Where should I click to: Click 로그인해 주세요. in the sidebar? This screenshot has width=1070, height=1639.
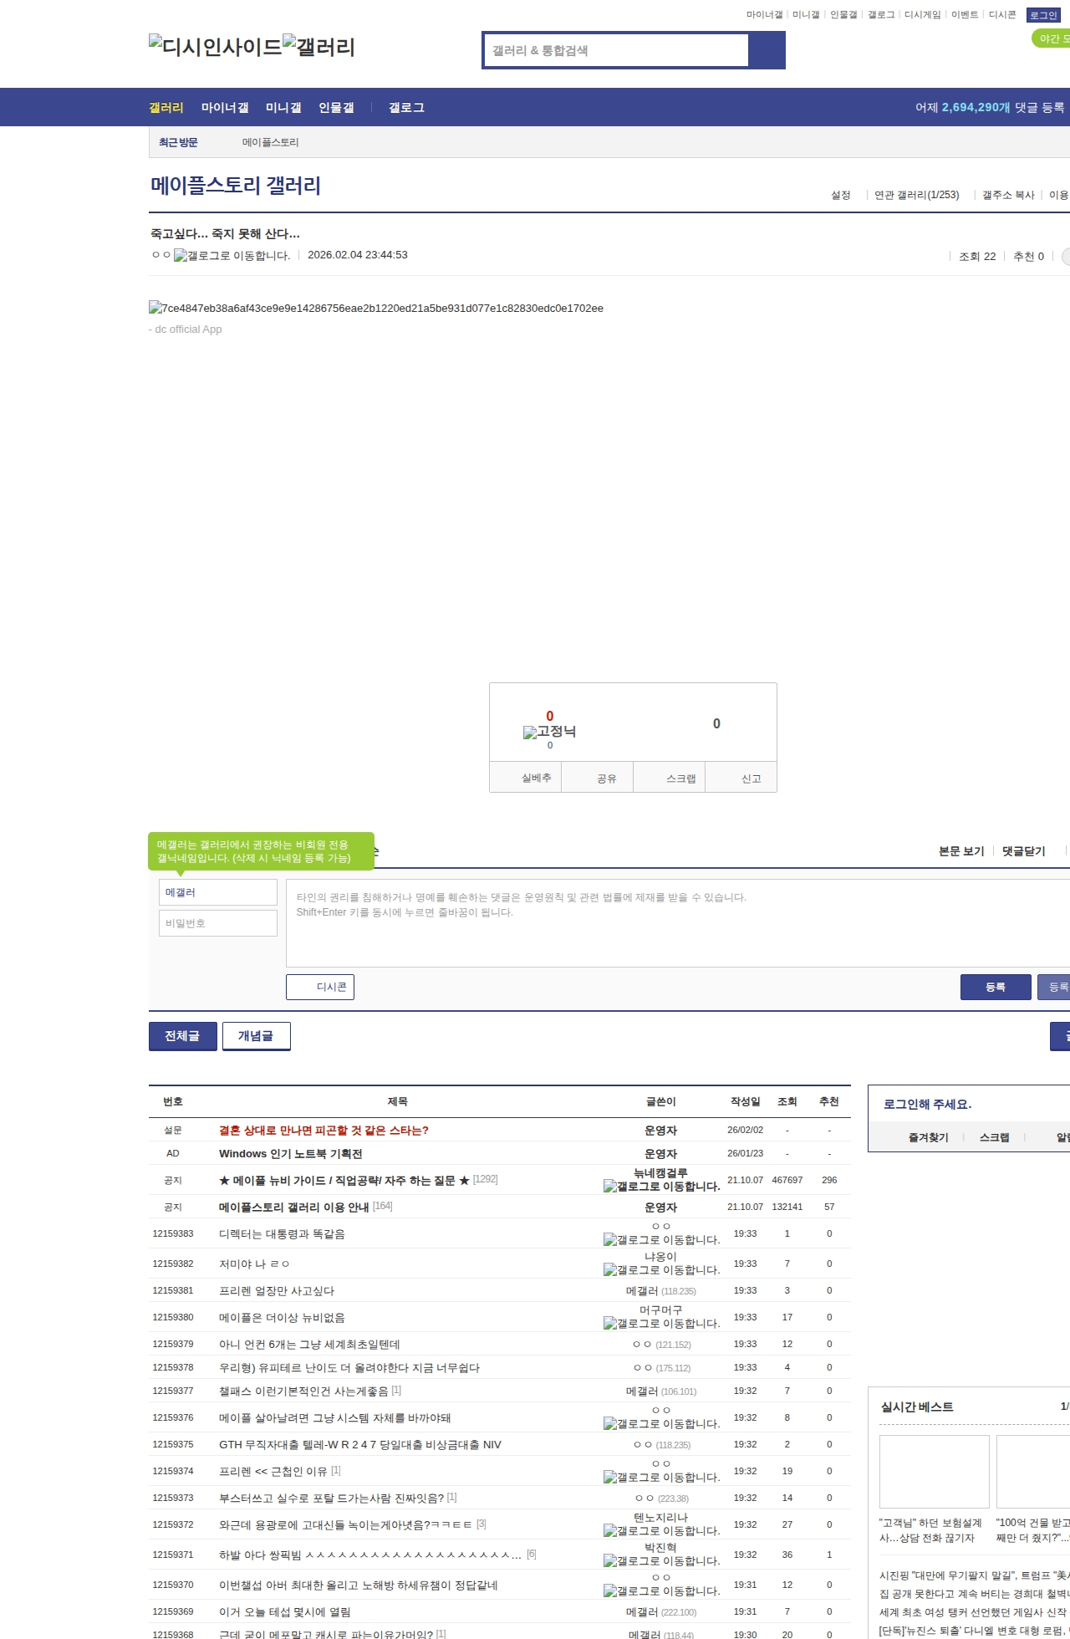927,1105
